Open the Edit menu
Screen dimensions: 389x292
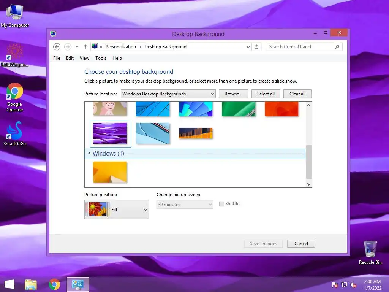[x=70, y=58]
